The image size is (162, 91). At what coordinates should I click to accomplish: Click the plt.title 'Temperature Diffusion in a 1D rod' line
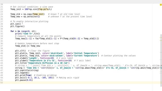(x=42, y=63)
